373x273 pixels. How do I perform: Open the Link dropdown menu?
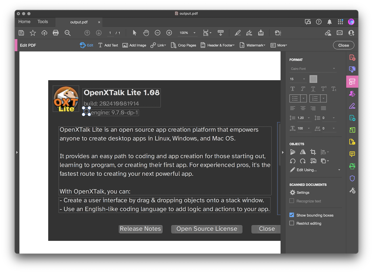tap(158, 45)
